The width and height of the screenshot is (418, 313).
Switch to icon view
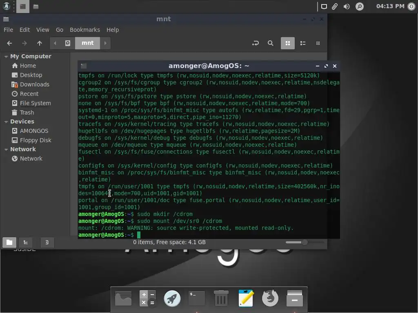(288, 43)
